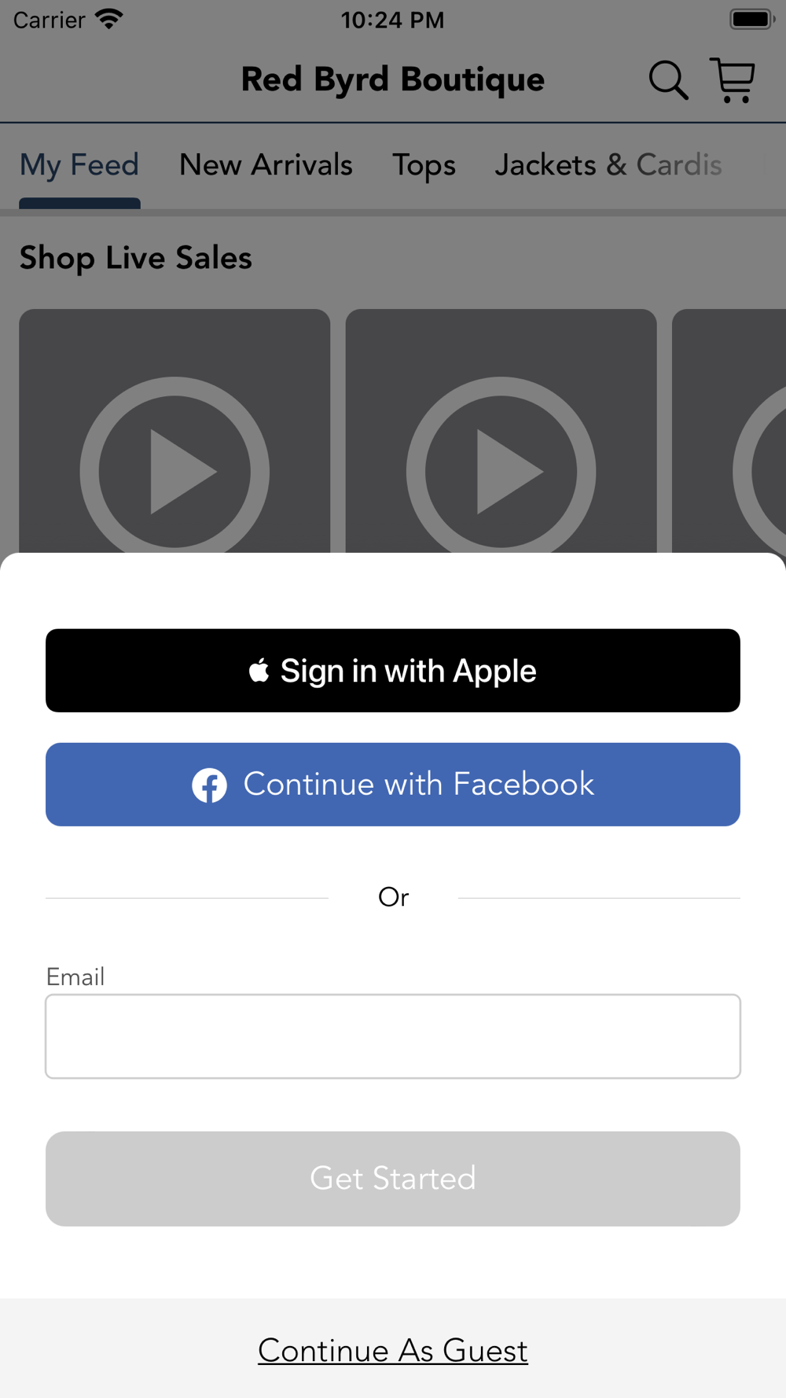Play the third partially visible live video

click(759, 472)
